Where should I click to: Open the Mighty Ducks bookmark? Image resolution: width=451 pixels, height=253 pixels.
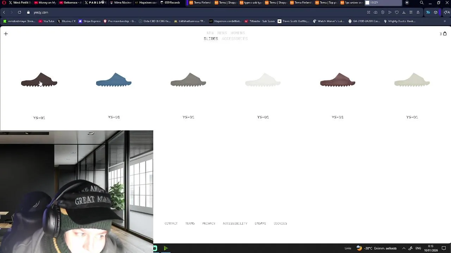coord(400,21)
